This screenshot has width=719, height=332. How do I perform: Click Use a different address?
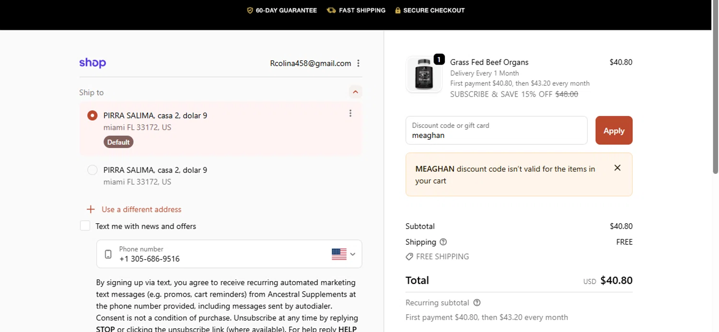(x=141, y=209)
